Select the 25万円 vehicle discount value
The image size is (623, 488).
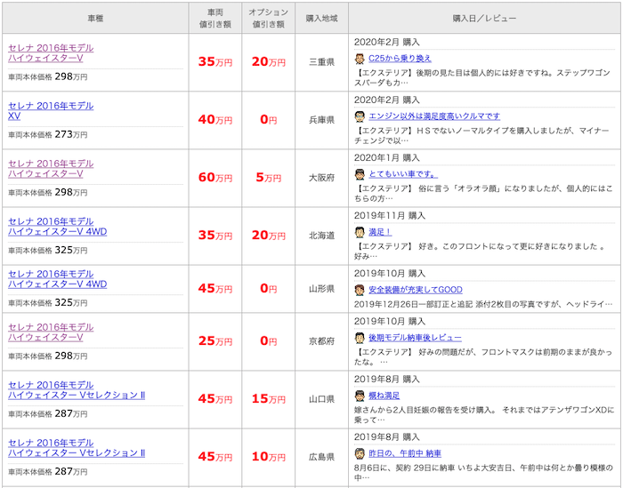215,340
